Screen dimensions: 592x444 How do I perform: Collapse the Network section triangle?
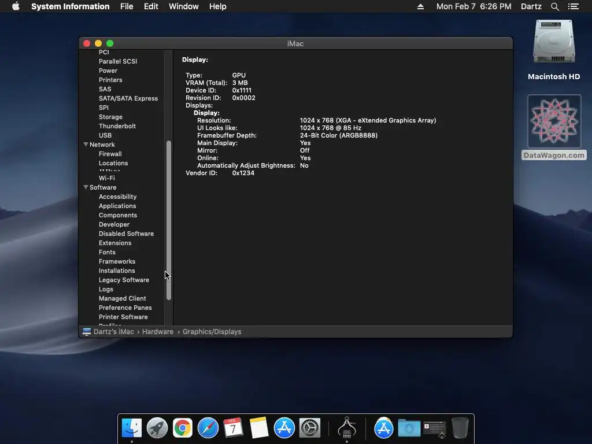coord(86,144)
